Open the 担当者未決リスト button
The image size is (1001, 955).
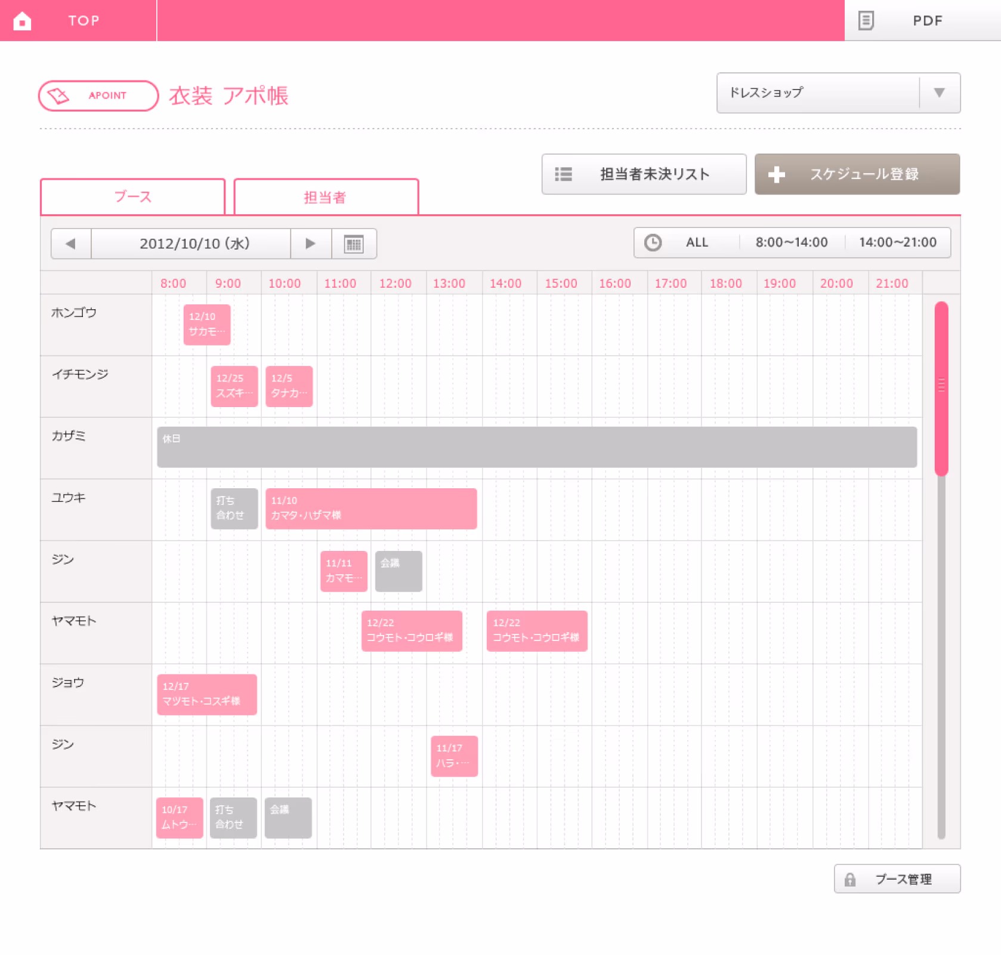pyautogui.click(x=644, y=174)
